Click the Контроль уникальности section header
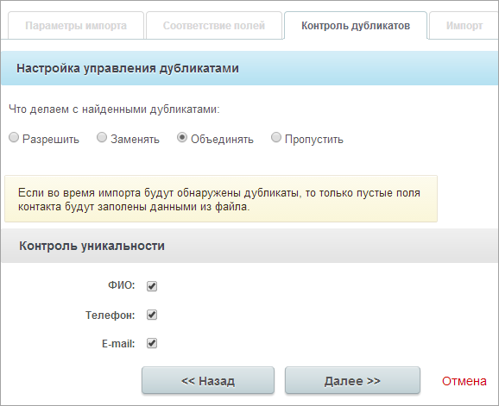Screen dimensions: 499x406 point(92,246)
